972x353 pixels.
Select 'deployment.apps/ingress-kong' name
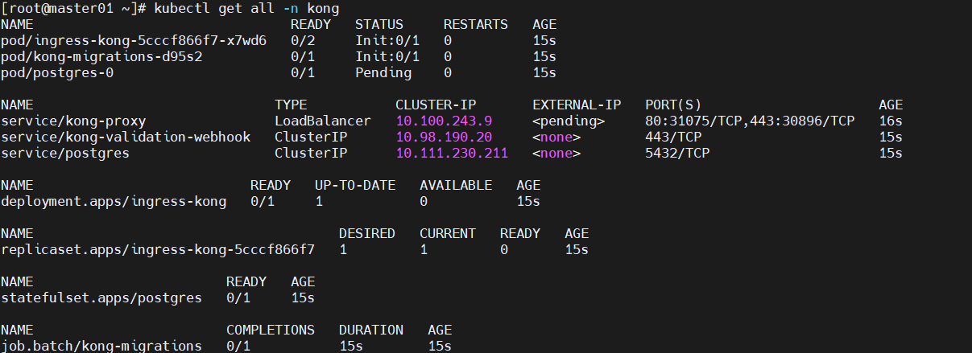[x=114, y=201]
